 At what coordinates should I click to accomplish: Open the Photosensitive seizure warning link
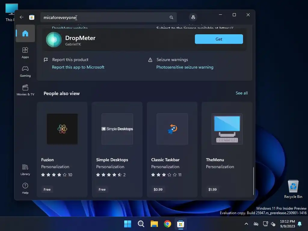coord(185,67)
